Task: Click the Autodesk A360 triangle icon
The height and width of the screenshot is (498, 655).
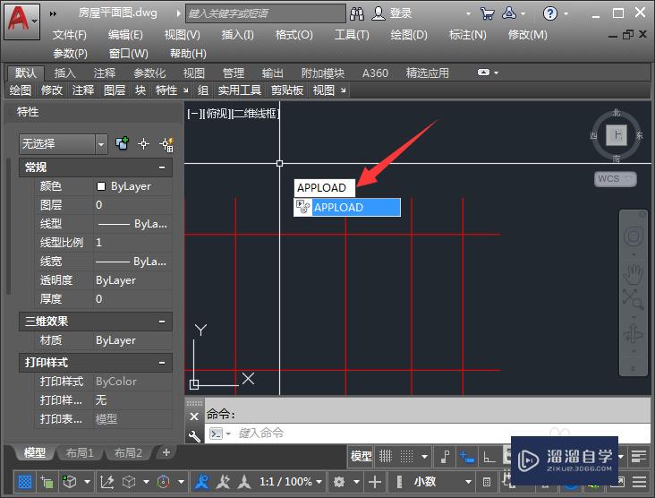Action: 509,13
